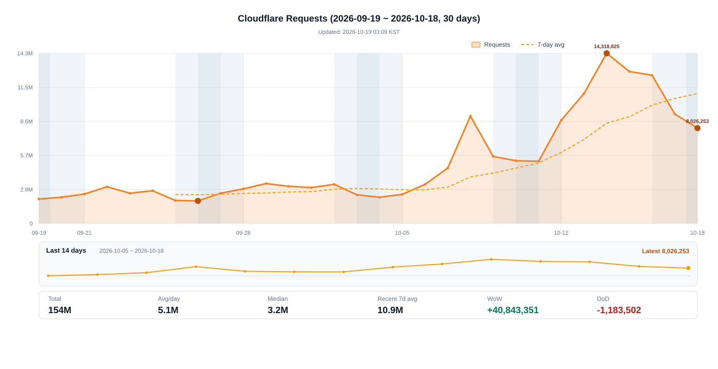Click x-axis label 09-21
Screen dimensions: 718x369
click(x=85, y=233)
